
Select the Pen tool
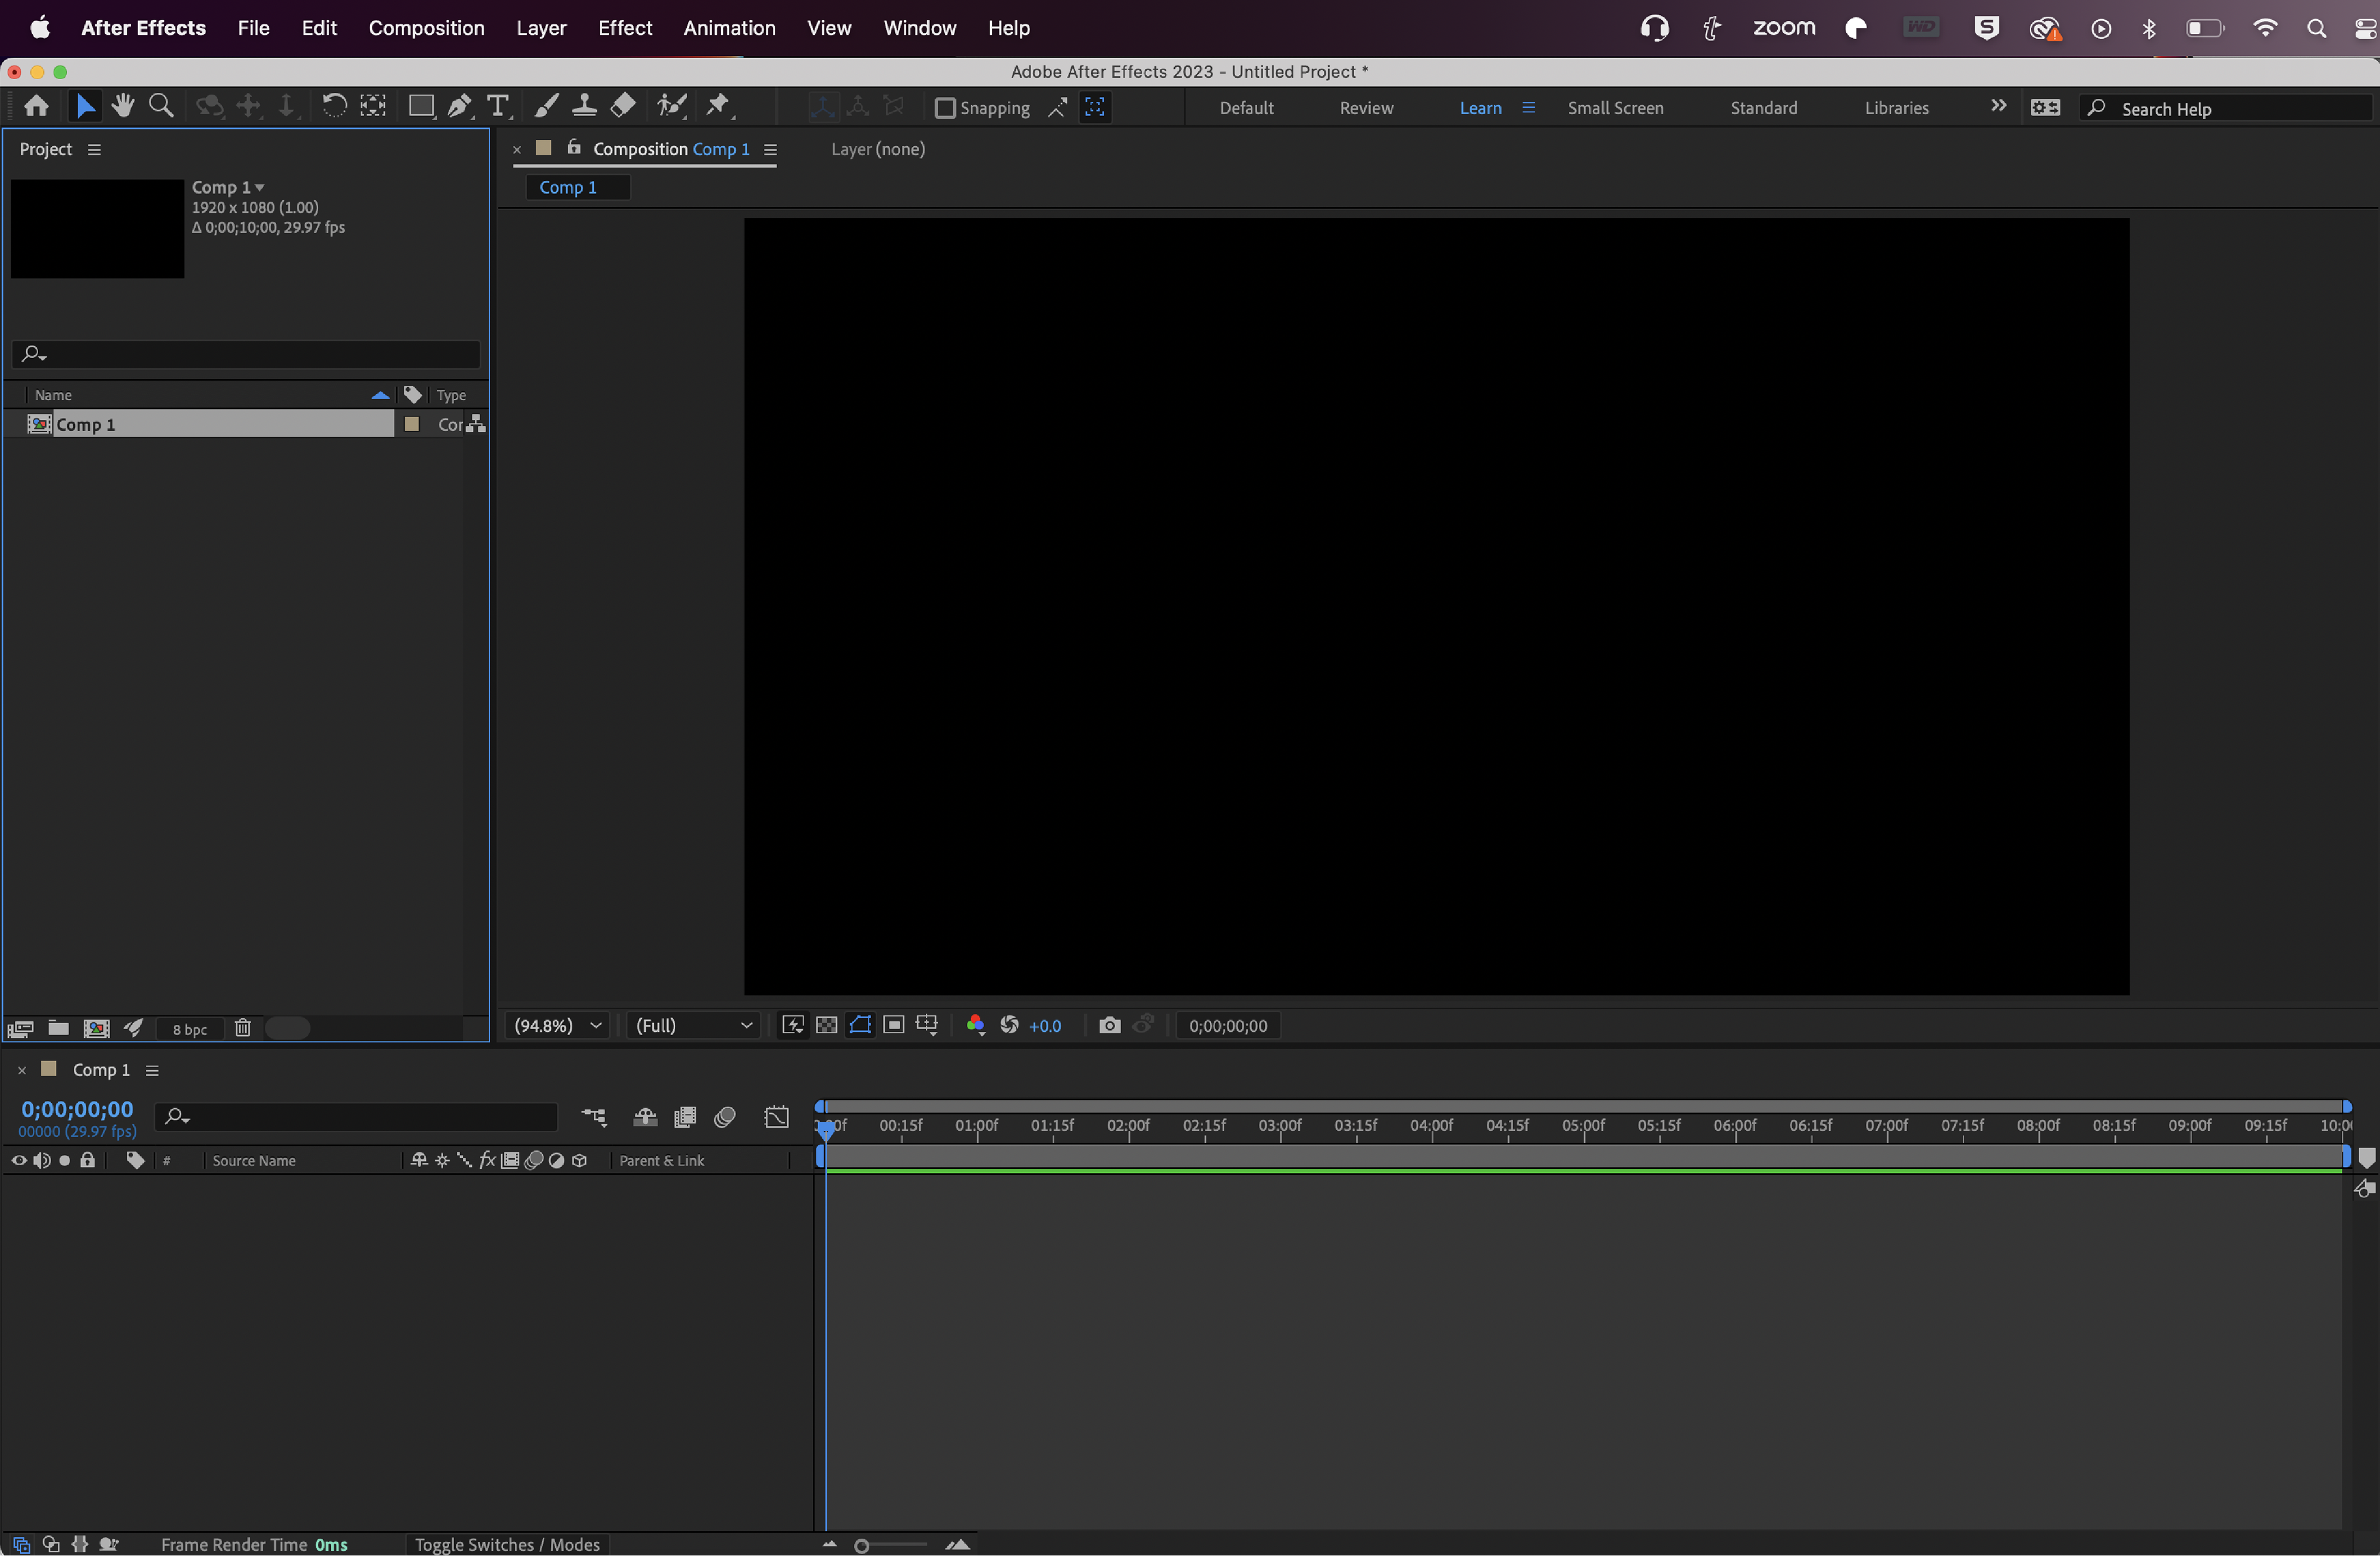[459, 106]
